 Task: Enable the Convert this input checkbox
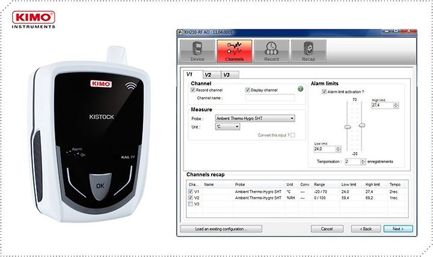[293, 135]
